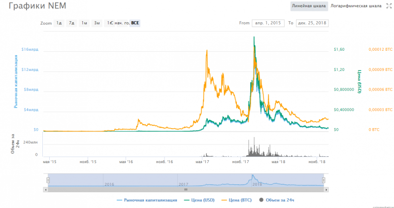Viewport: 394px width, 208px height.
Task: Click the 2017 marker in navigator
Action: pos(183,184)
